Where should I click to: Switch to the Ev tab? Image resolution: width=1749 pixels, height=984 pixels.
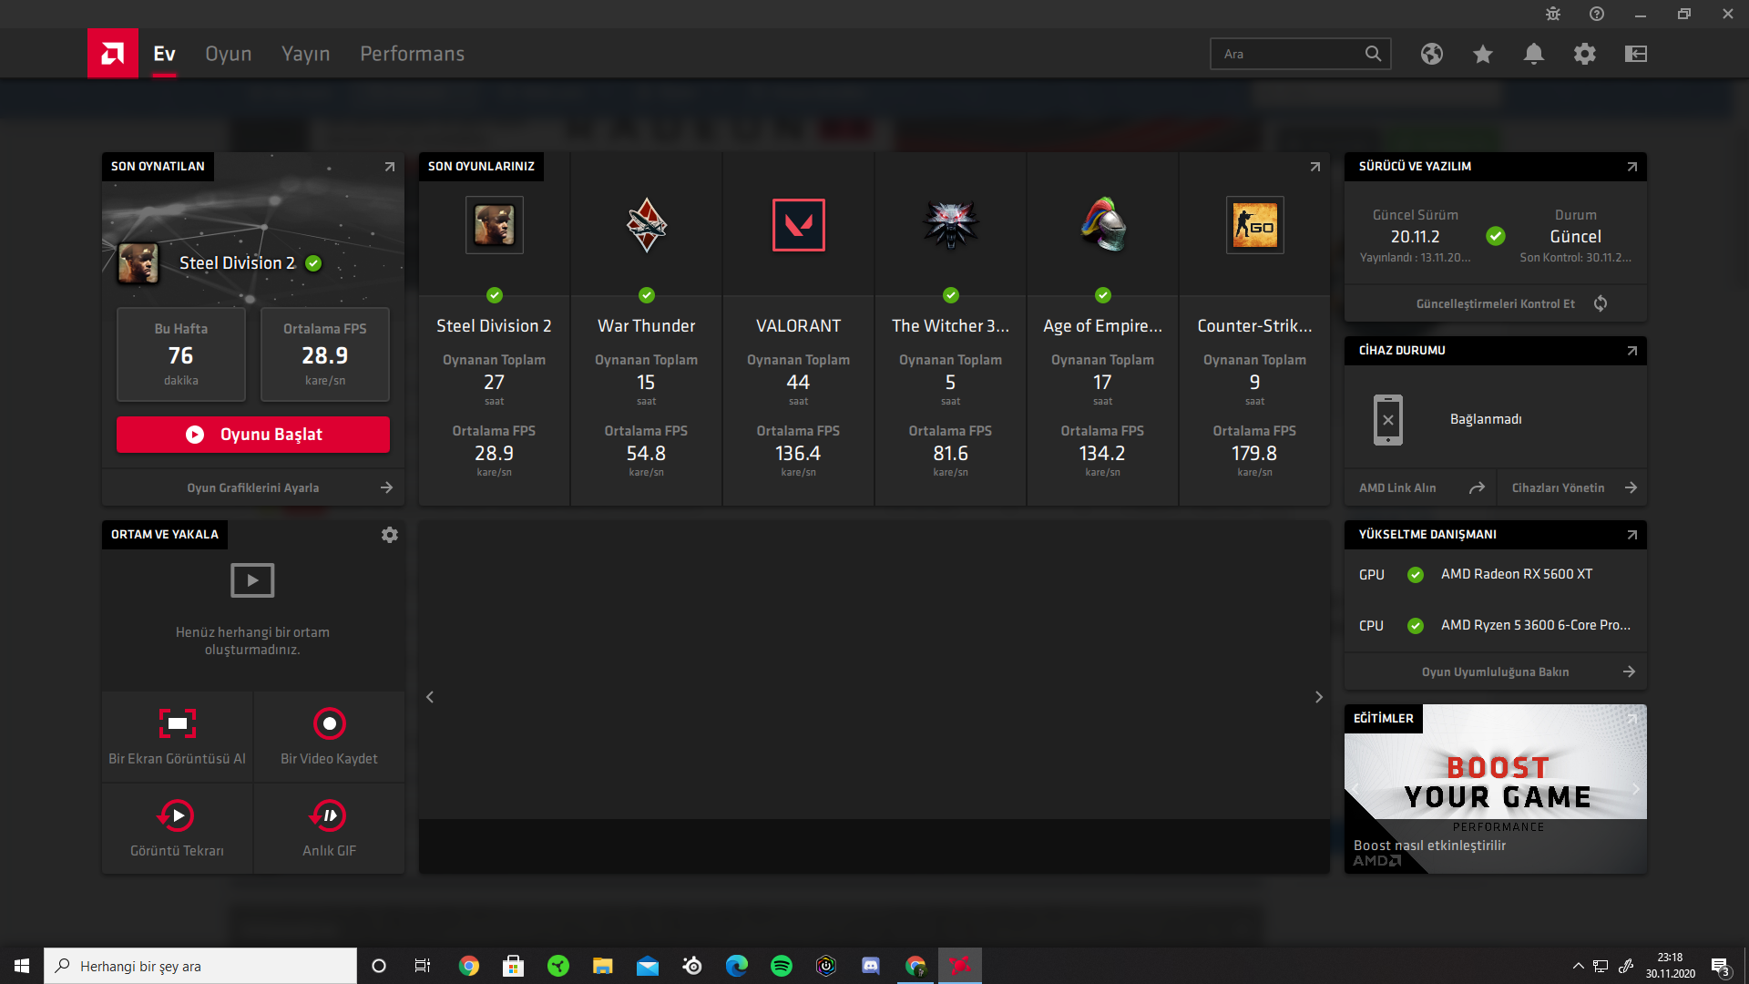click(164, 54)
